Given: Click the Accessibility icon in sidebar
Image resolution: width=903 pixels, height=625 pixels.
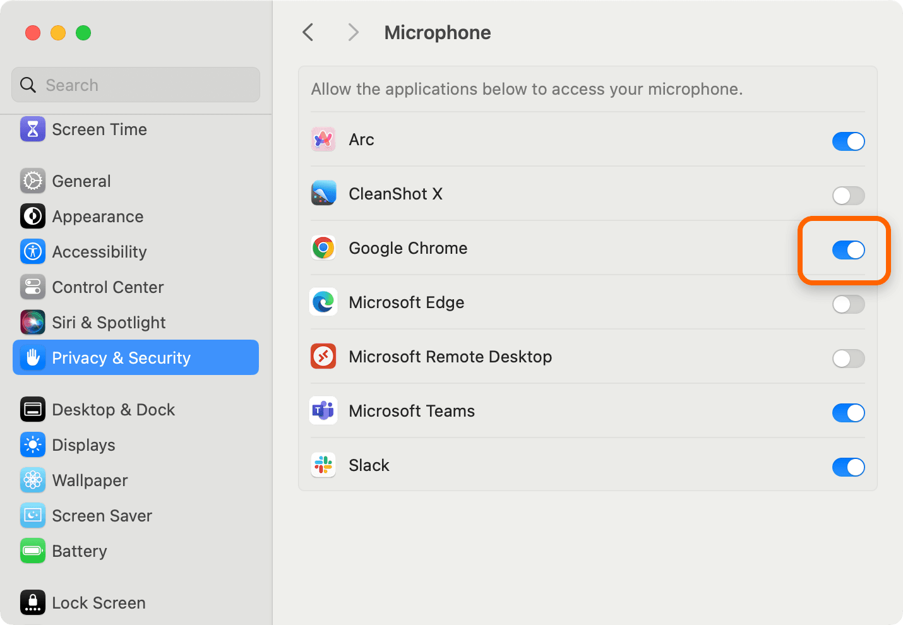Looking at the screenshot, I should (33, 252).
